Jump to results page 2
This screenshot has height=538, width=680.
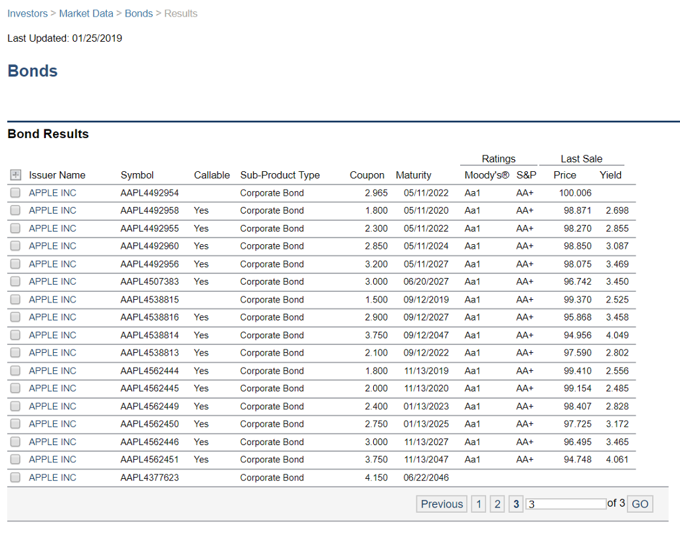point(497,504)
